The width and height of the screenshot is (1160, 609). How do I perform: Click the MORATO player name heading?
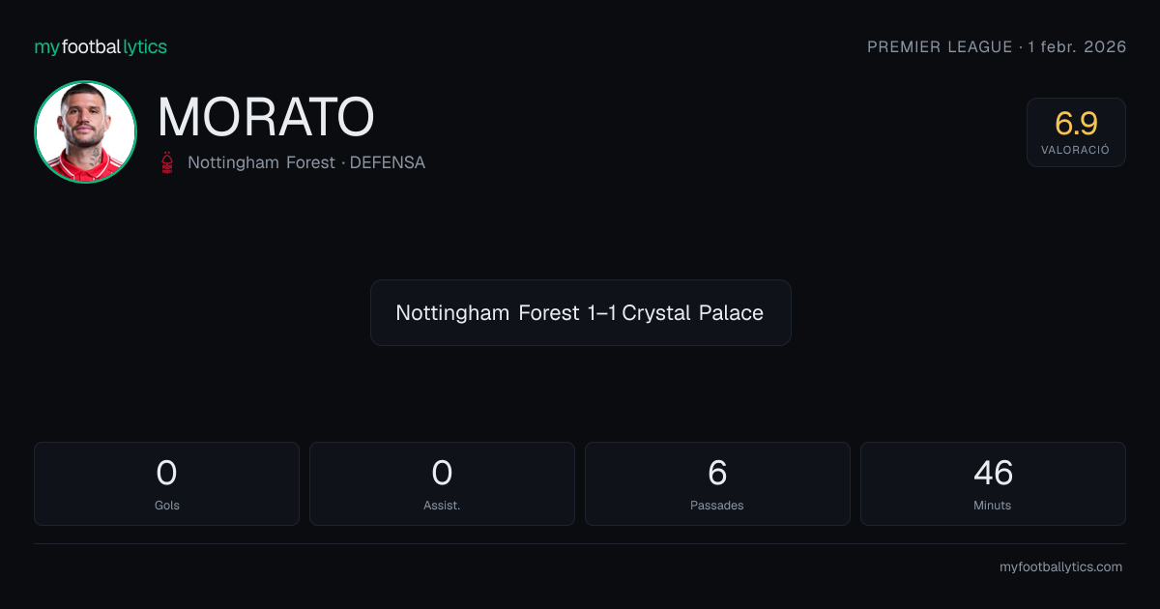266,117
